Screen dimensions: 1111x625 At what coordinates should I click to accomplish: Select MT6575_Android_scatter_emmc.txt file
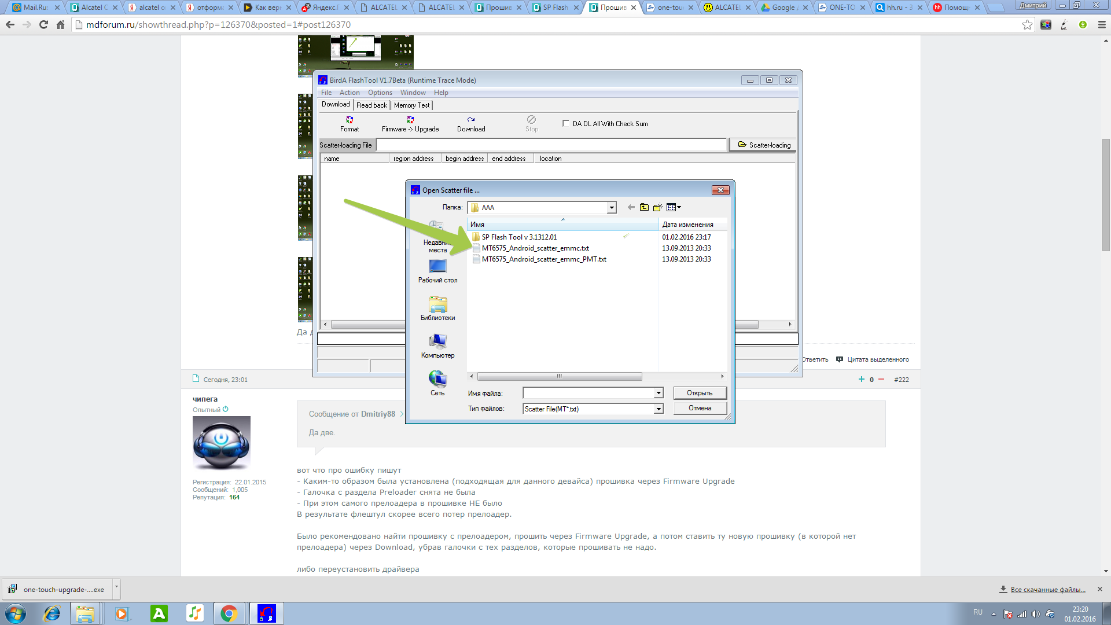pyautogui.click(x=535, y=248)
